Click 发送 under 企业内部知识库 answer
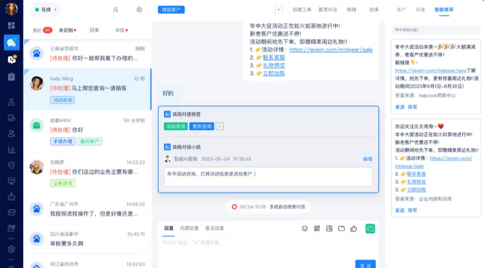 pos(400,210)
